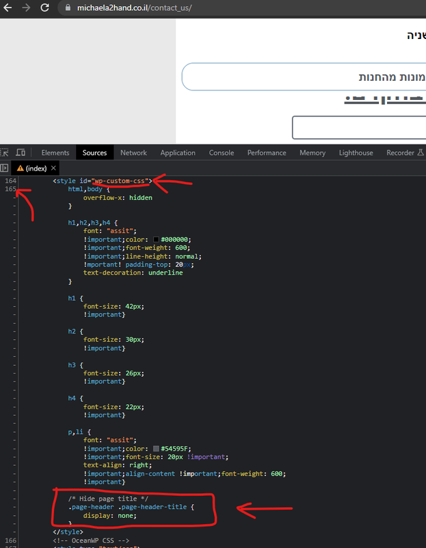Set a breakpoint on line 164

click(10, 181)
